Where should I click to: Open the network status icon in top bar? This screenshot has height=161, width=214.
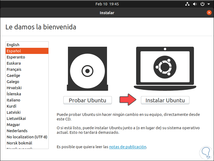[x=188, y=4]
